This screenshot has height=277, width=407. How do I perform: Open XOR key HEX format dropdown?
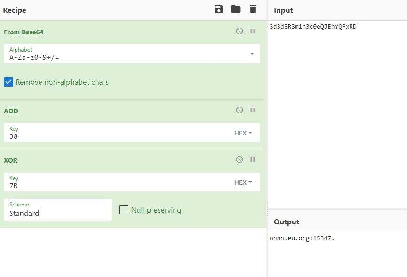click(243, 182)
